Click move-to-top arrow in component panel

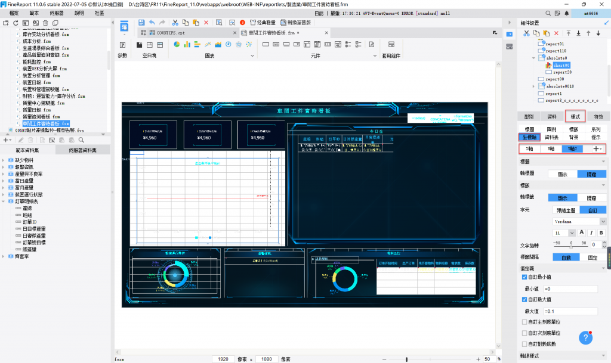tap(569, 33)
